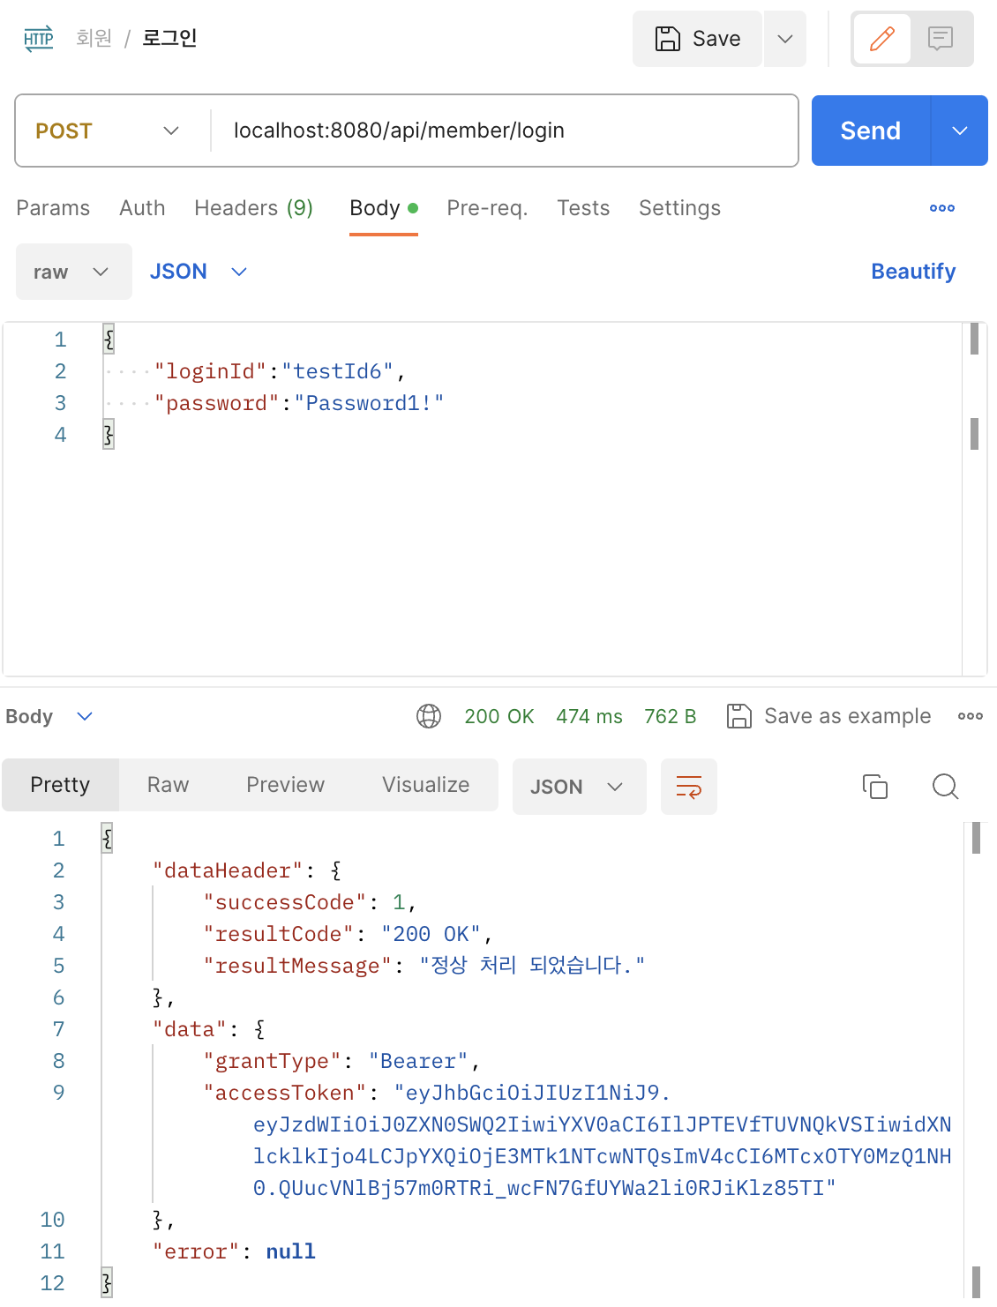
Task: Switch to the Params tab
Action: pyautogui.click(x=53, y=208)
